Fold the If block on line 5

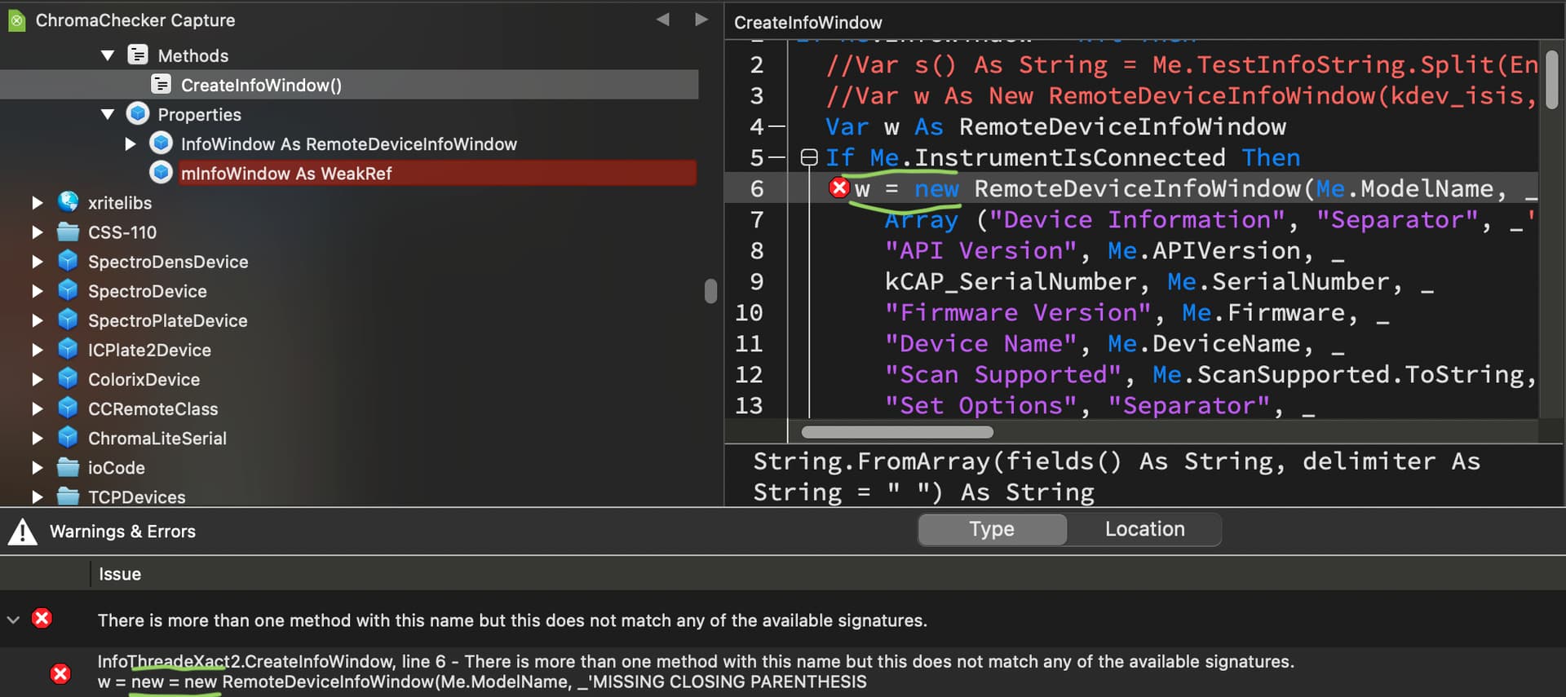coord(809,157)
